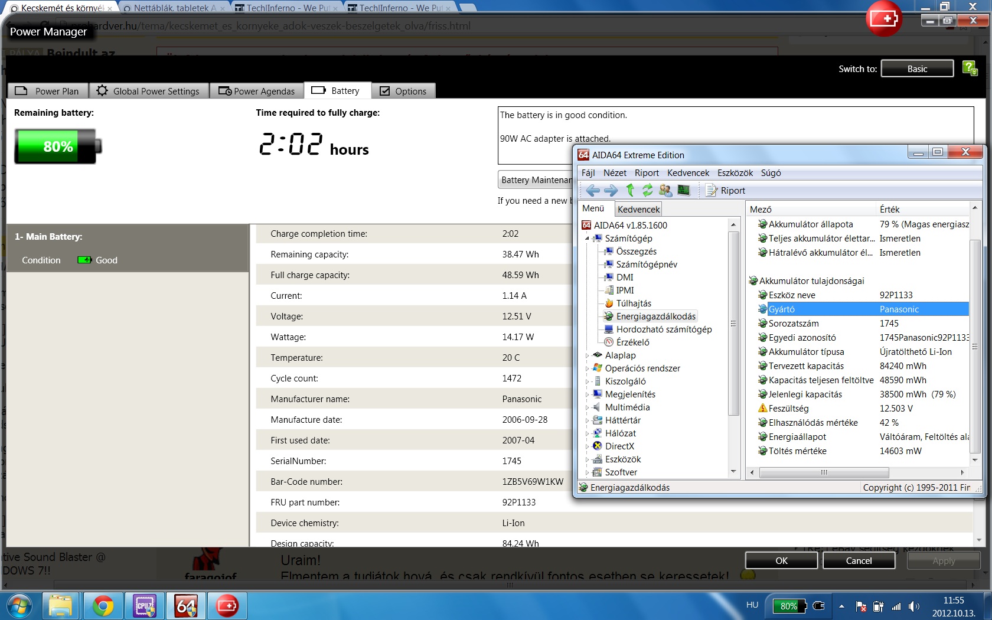This screenshot has width=992, height=620.
Task: Open the Power Agendas tab
Action: click(x=257, y=91)
